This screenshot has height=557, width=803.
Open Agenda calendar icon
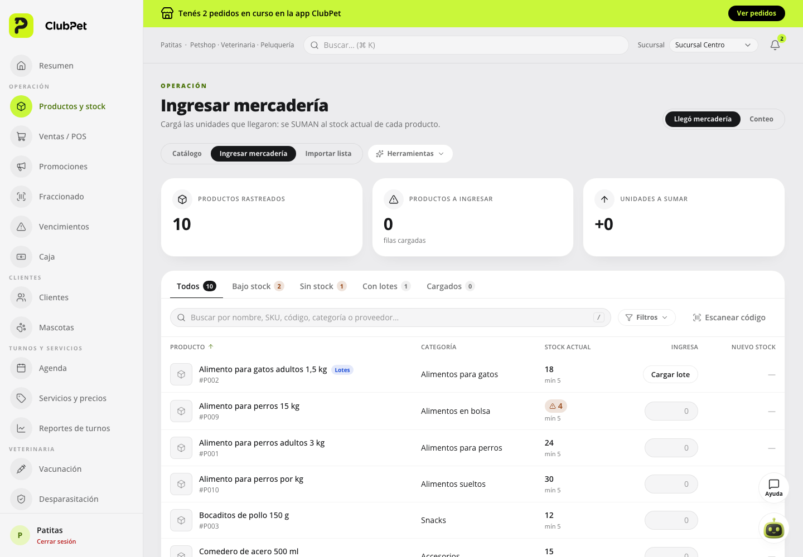[x=21, y=368]
